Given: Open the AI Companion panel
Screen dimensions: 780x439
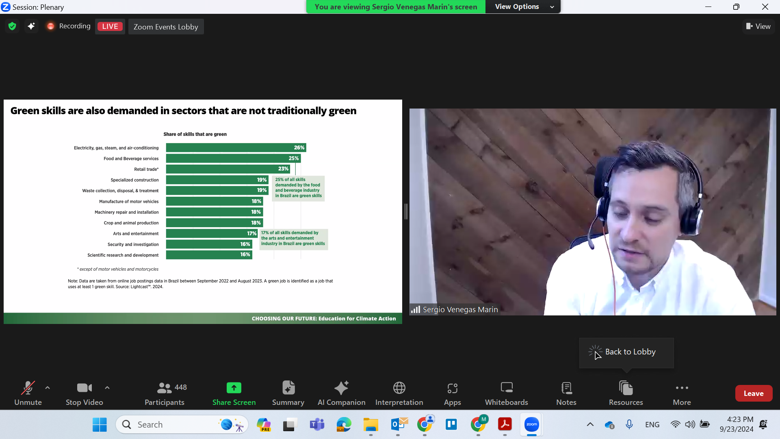Looking at the screenshot, I should 341,393.
